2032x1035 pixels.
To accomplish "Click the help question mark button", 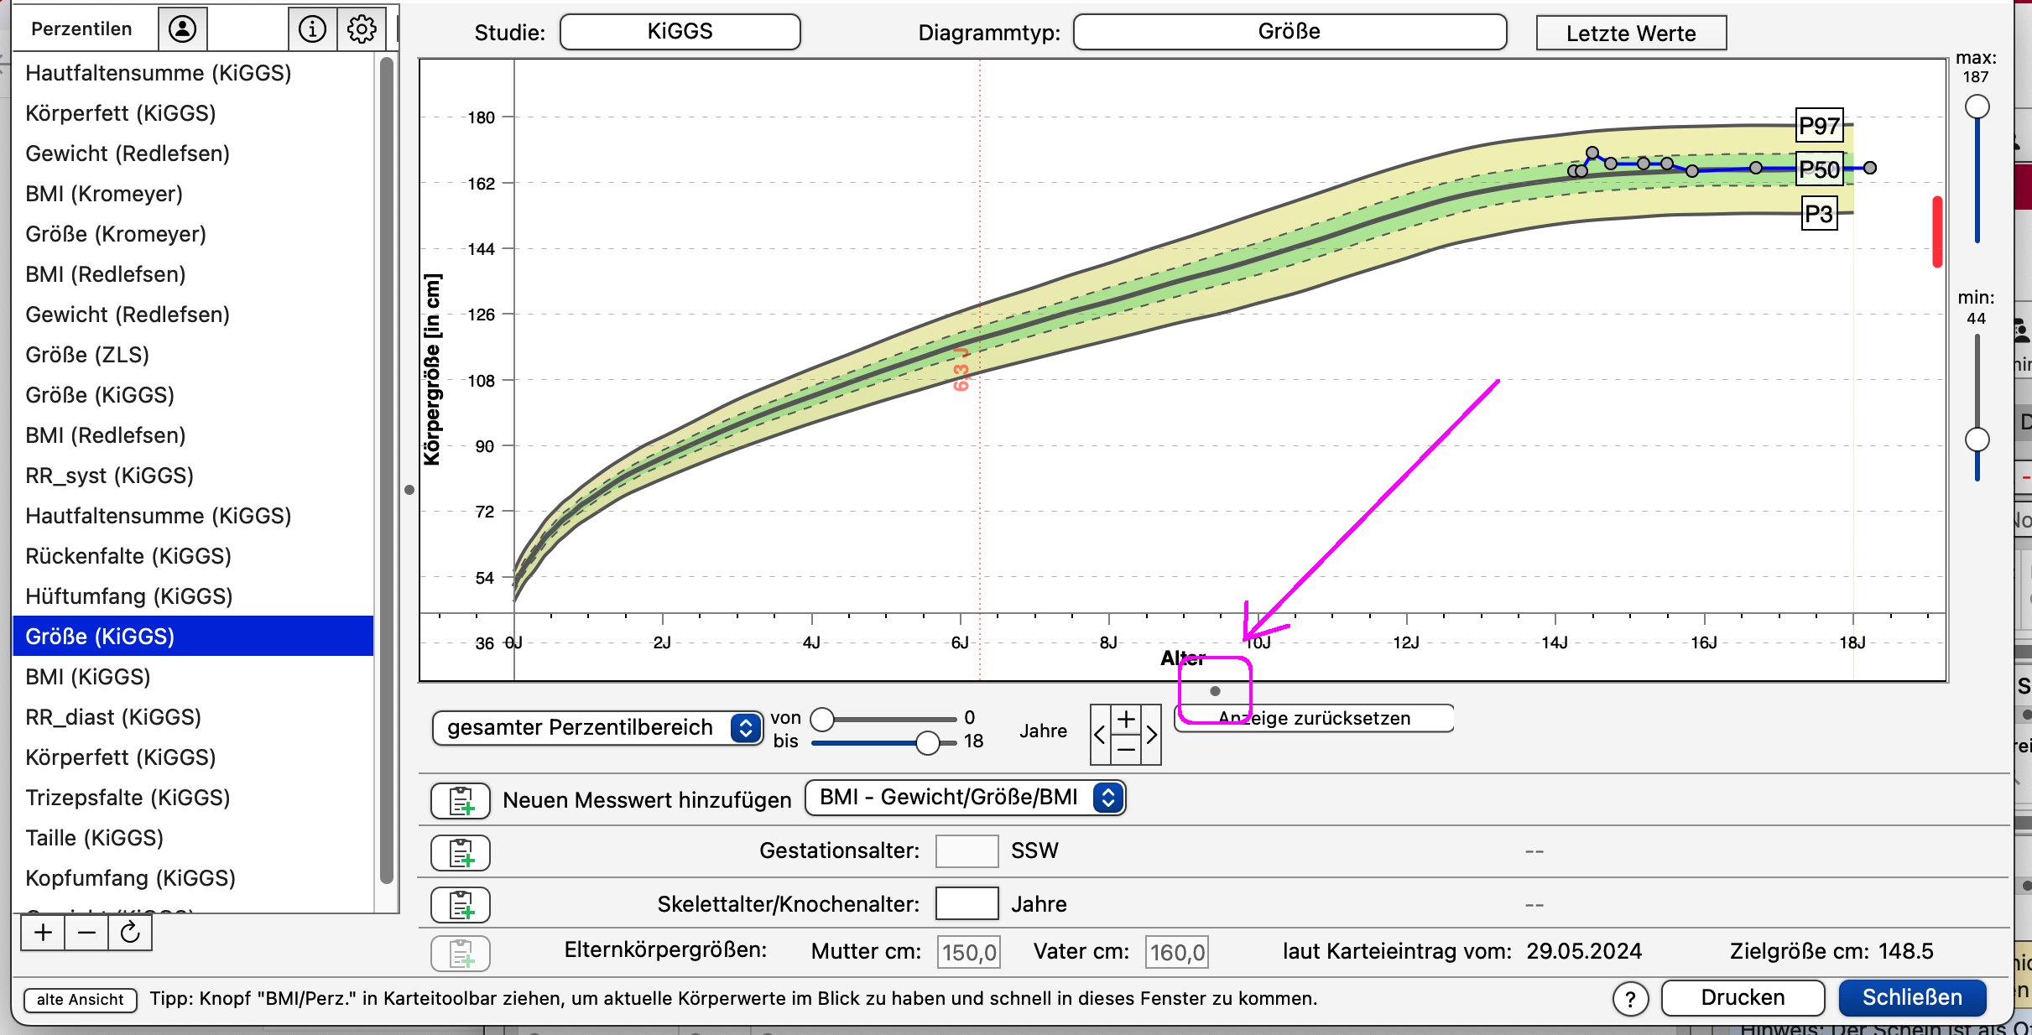I will (1630, 999).
